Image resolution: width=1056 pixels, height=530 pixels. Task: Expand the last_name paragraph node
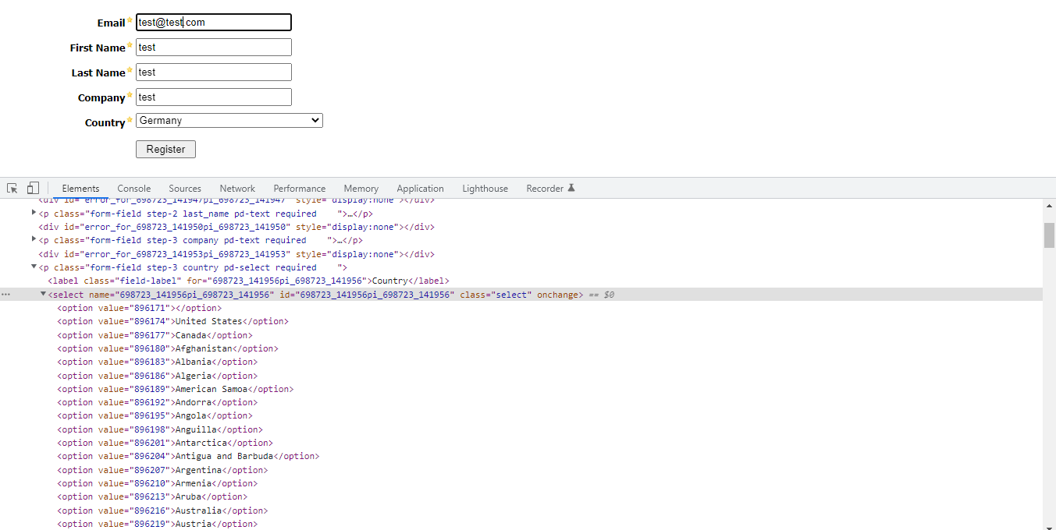click(x=34, y=213)
